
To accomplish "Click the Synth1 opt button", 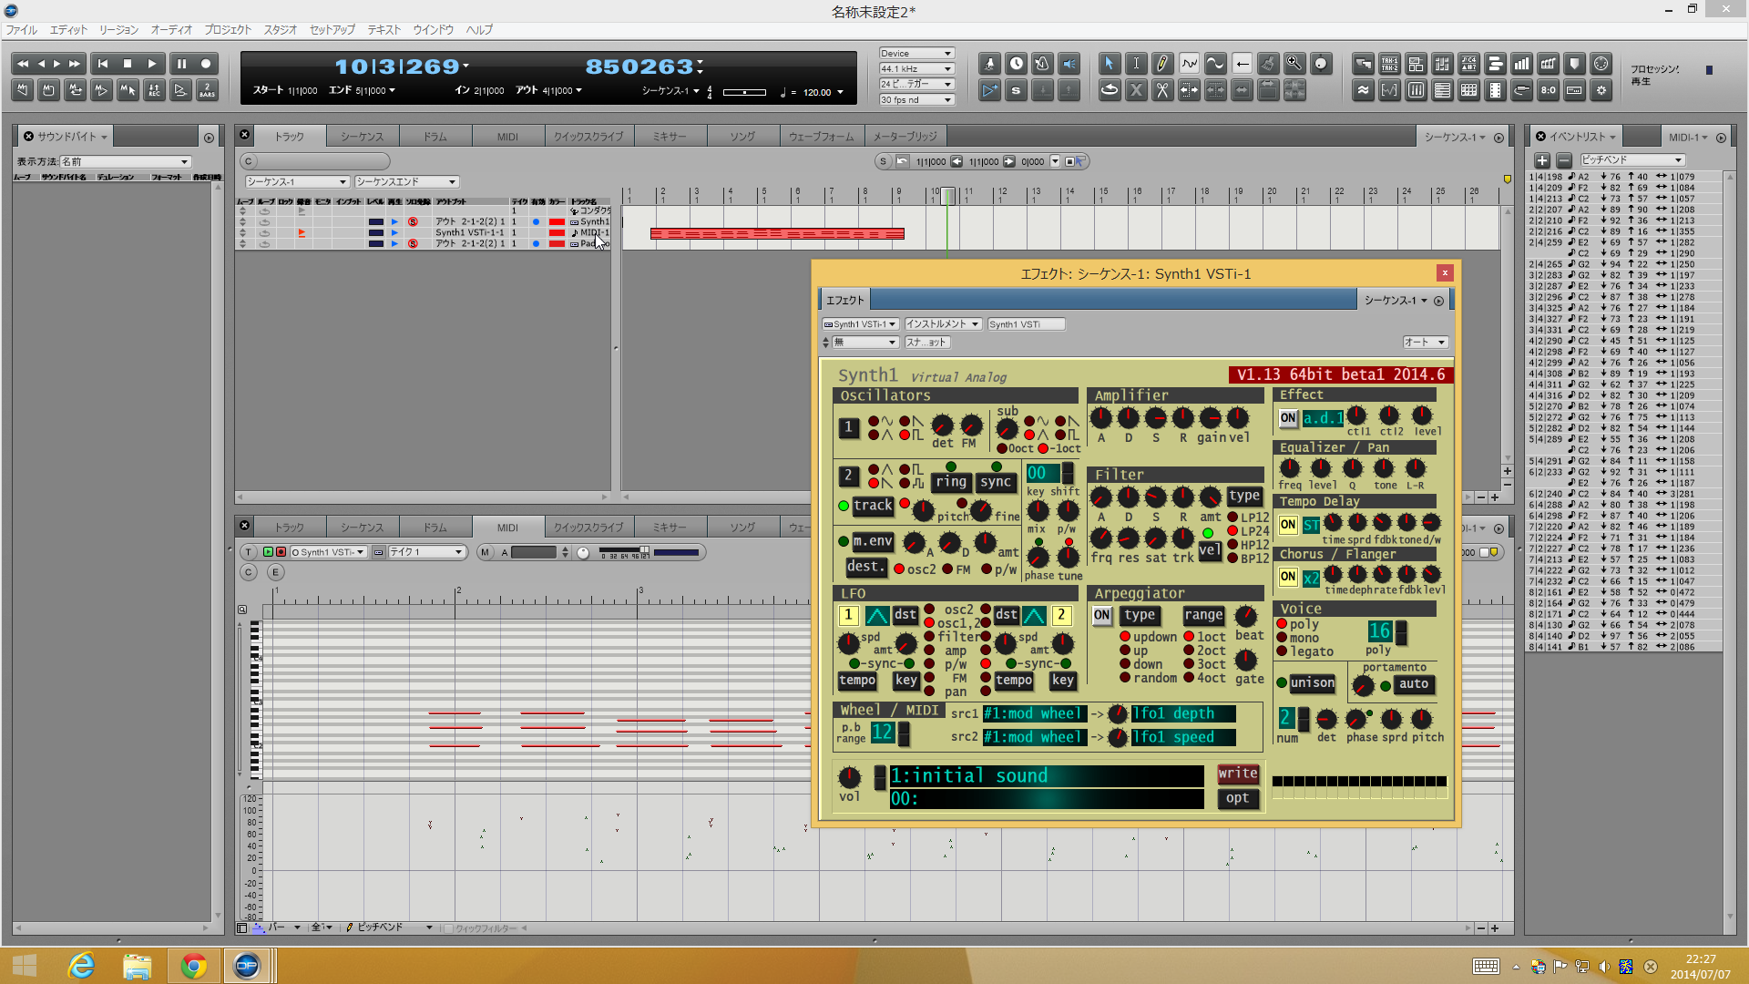I will click(x=1237, y=798).
